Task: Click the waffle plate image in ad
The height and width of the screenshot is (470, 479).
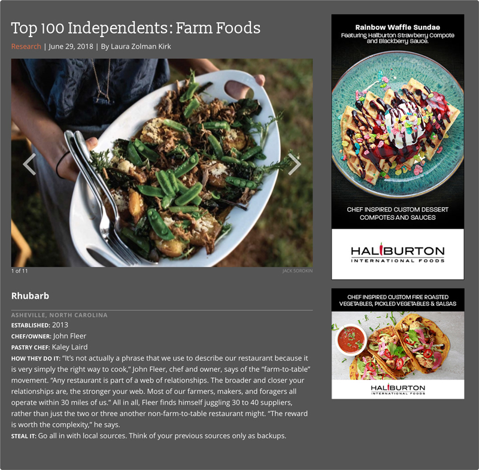Action: click(x=398, y=124)
